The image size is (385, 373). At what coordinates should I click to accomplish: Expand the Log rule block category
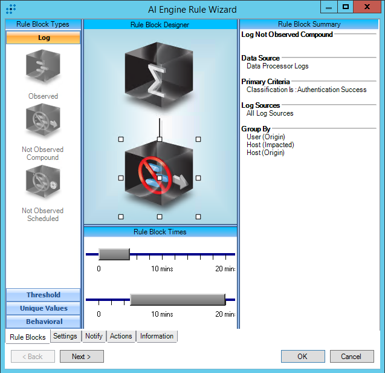(43, 38)
